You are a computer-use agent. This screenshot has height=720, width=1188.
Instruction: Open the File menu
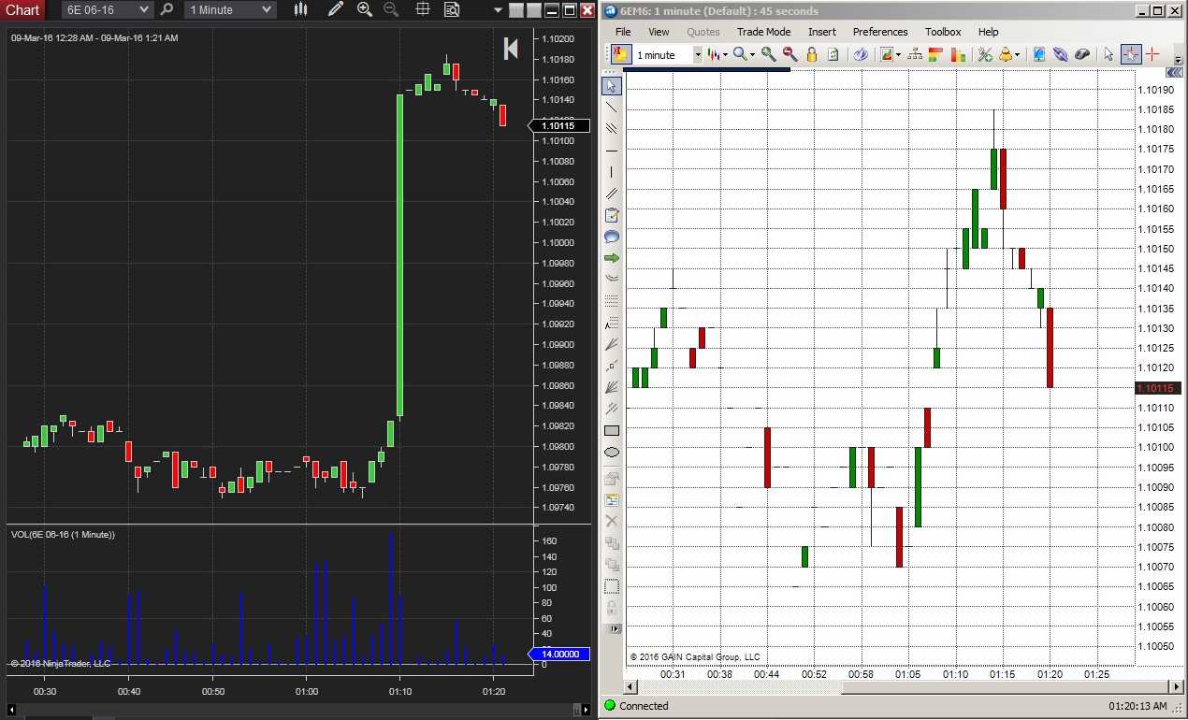(623, 32)
